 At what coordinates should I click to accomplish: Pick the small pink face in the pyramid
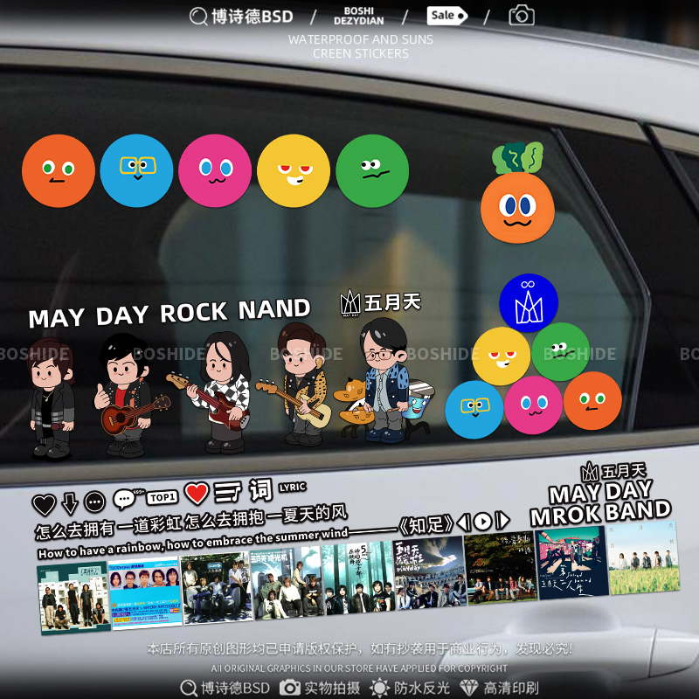(x=534, y=405)
